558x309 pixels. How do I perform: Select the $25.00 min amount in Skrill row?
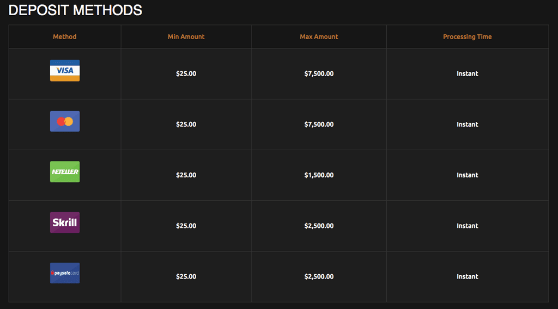click(x=186, y=226)
